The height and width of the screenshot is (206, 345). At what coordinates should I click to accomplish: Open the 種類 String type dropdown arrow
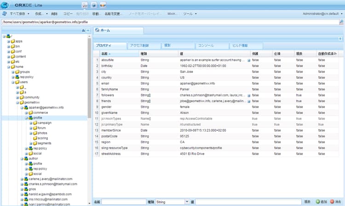(x=187, y=201)
